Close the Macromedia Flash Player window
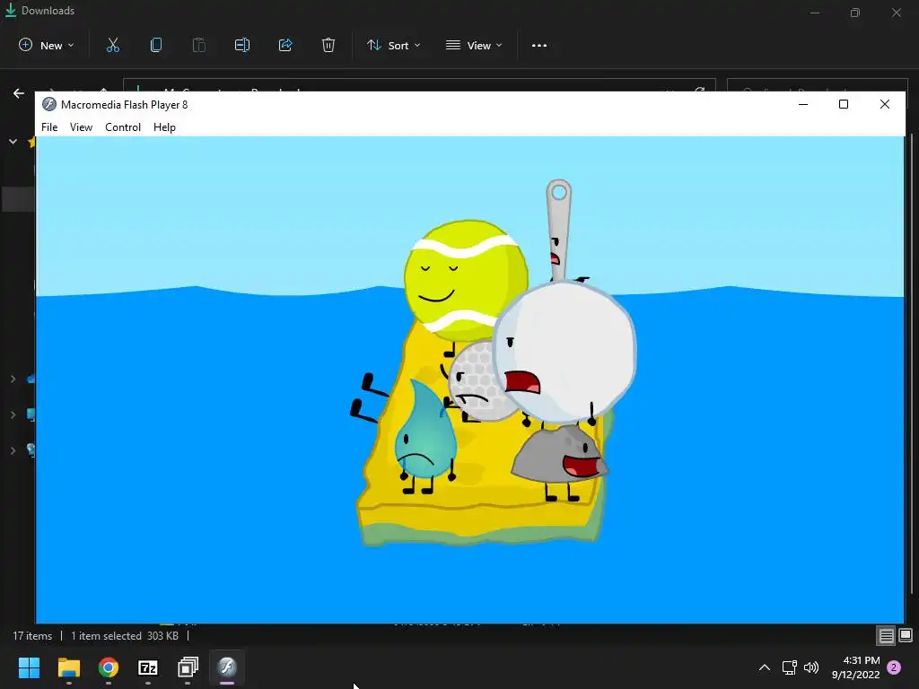Image resolution: width=919 pixels, height=689 pixels. click(884, 104)
